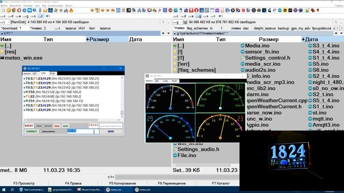Image resolution: width=344 pixels, height=193 pixels.
Task: Select drive g in right drive bar
Action: (198, 16)
